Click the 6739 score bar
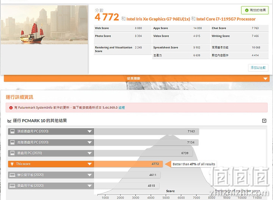Viewport: 273px width, 200px height. click(x=143, y=153)
